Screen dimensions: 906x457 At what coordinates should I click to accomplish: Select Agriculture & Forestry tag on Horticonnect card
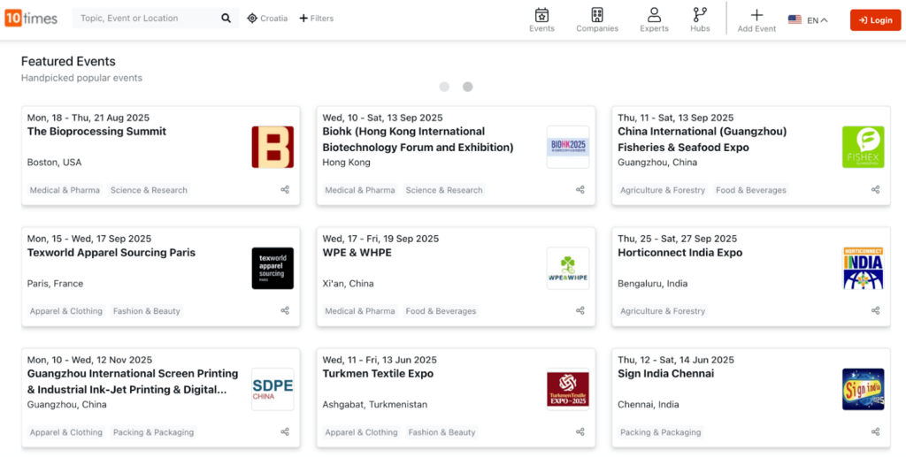click(x=663, y=311)
